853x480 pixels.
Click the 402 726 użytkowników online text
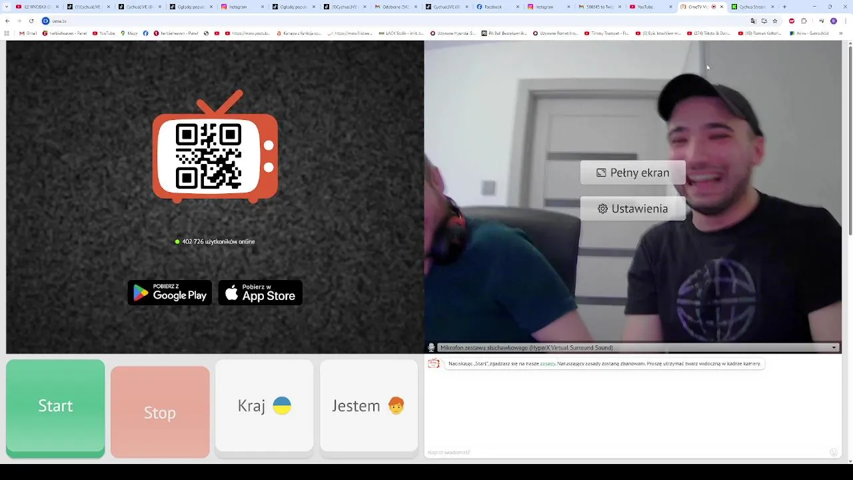[219, 241]
